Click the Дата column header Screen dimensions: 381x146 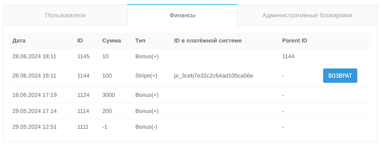(19, 41)
